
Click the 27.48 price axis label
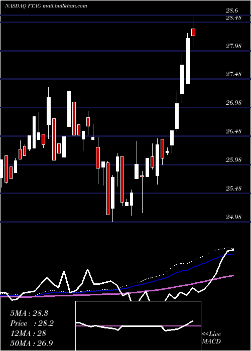[234, 74]
